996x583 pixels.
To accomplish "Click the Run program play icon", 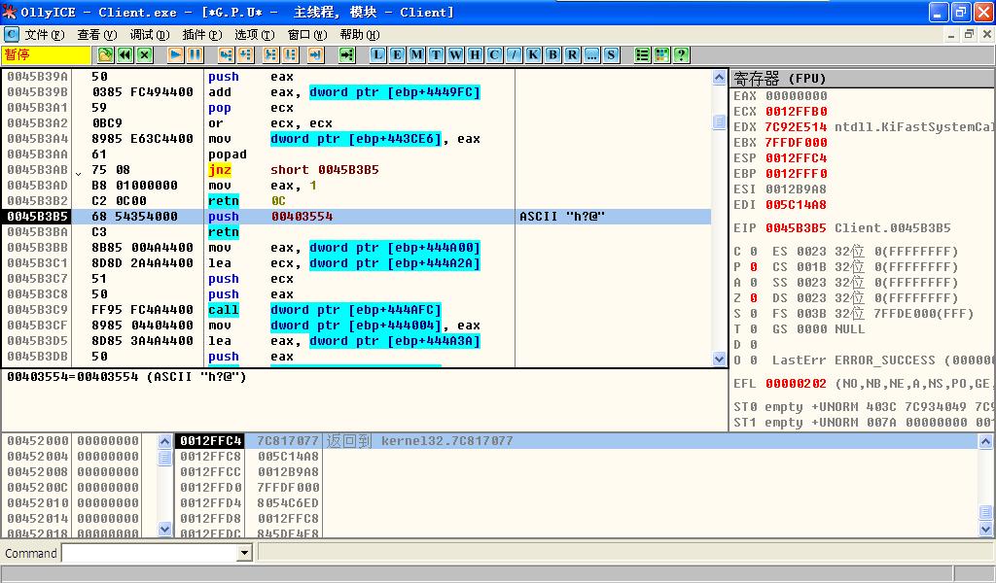I will coord(175,55).
